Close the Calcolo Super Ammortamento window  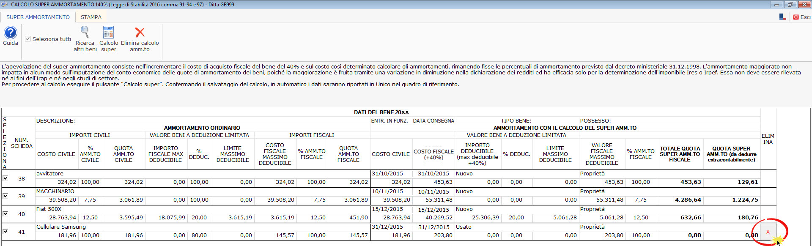click(x=804, y=5)
